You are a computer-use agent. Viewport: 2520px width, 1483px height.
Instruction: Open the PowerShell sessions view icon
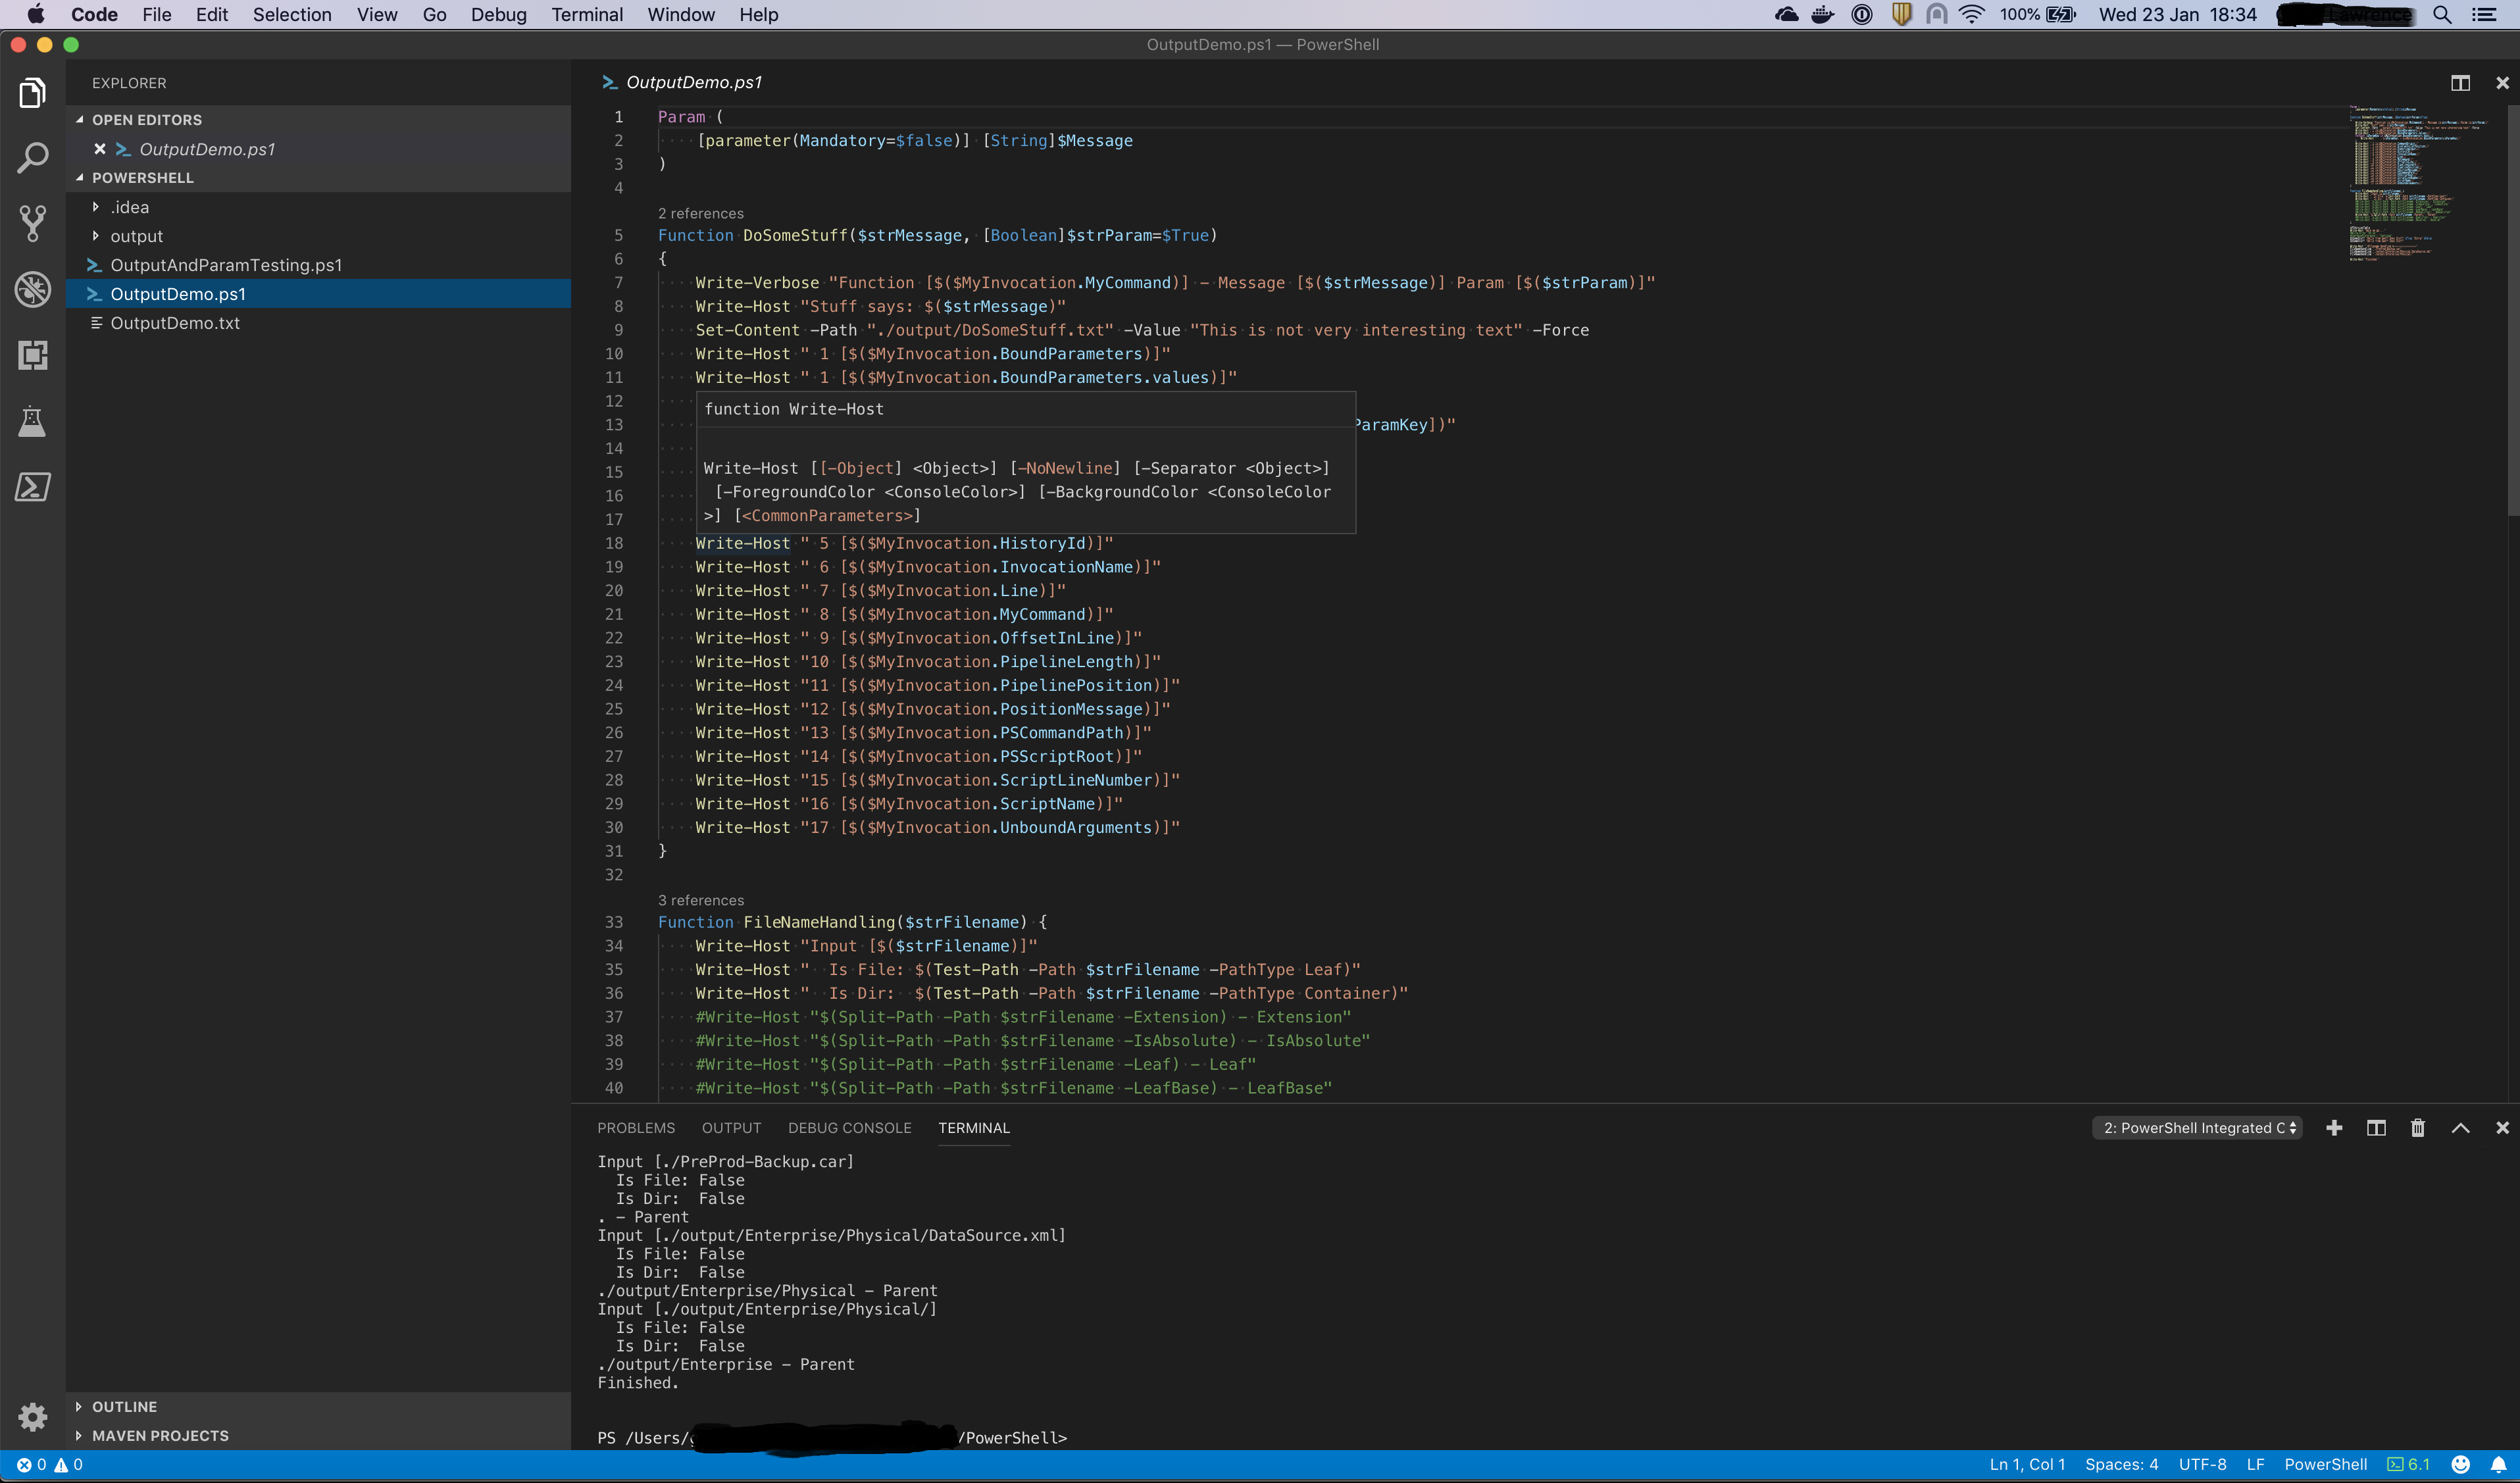(33, 487)
